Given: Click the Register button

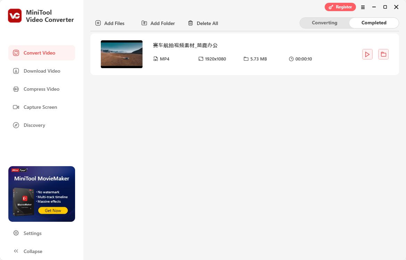Looking at the screenshot, I should pyautogui.click(x=340, y=7).
